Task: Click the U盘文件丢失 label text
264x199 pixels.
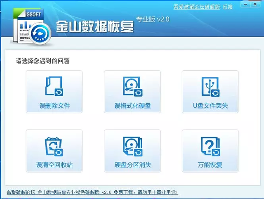Action: pyautogui.click(x=210, y=106)
